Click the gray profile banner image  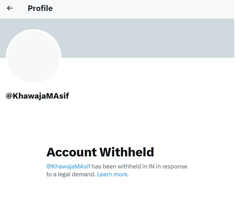[x=146, y=38]
